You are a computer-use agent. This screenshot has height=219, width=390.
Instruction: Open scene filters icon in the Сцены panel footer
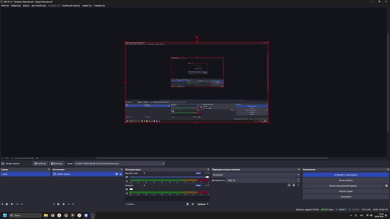pyautogui.click(x=12, y=204)
